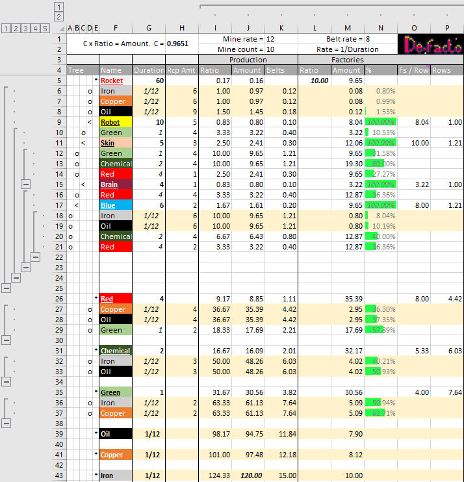Click the 100.00% progress bar in row 9
Viewport: 464px width, 482px height.
pyautogui.click(x=381, y=122)
